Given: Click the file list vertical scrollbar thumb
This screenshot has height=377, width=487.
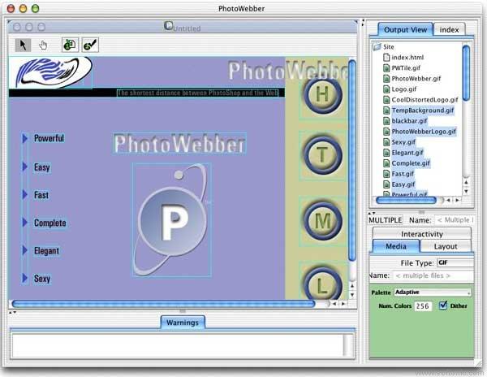Looking at the screenshot, I should [466, 73].
